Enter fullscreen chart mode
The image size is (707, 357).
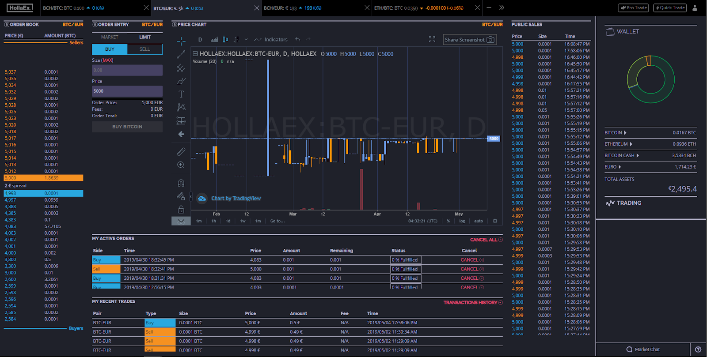click(432, 39)
